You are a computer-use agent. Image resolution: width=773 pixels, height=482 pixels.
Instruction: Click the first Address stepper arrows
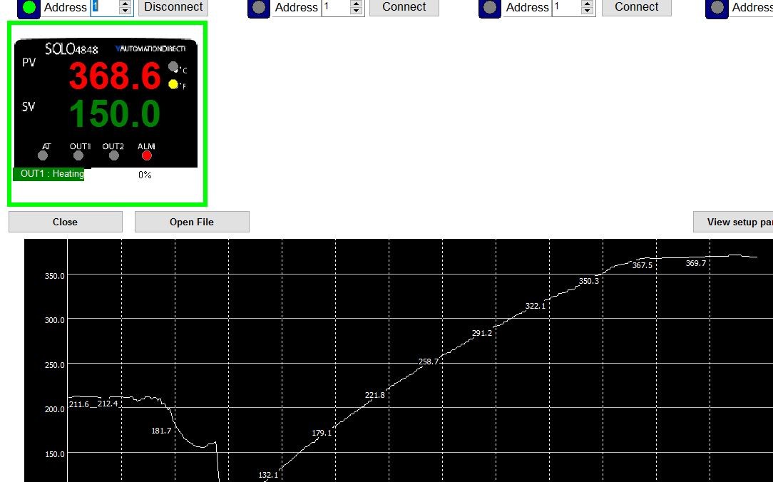126,7
